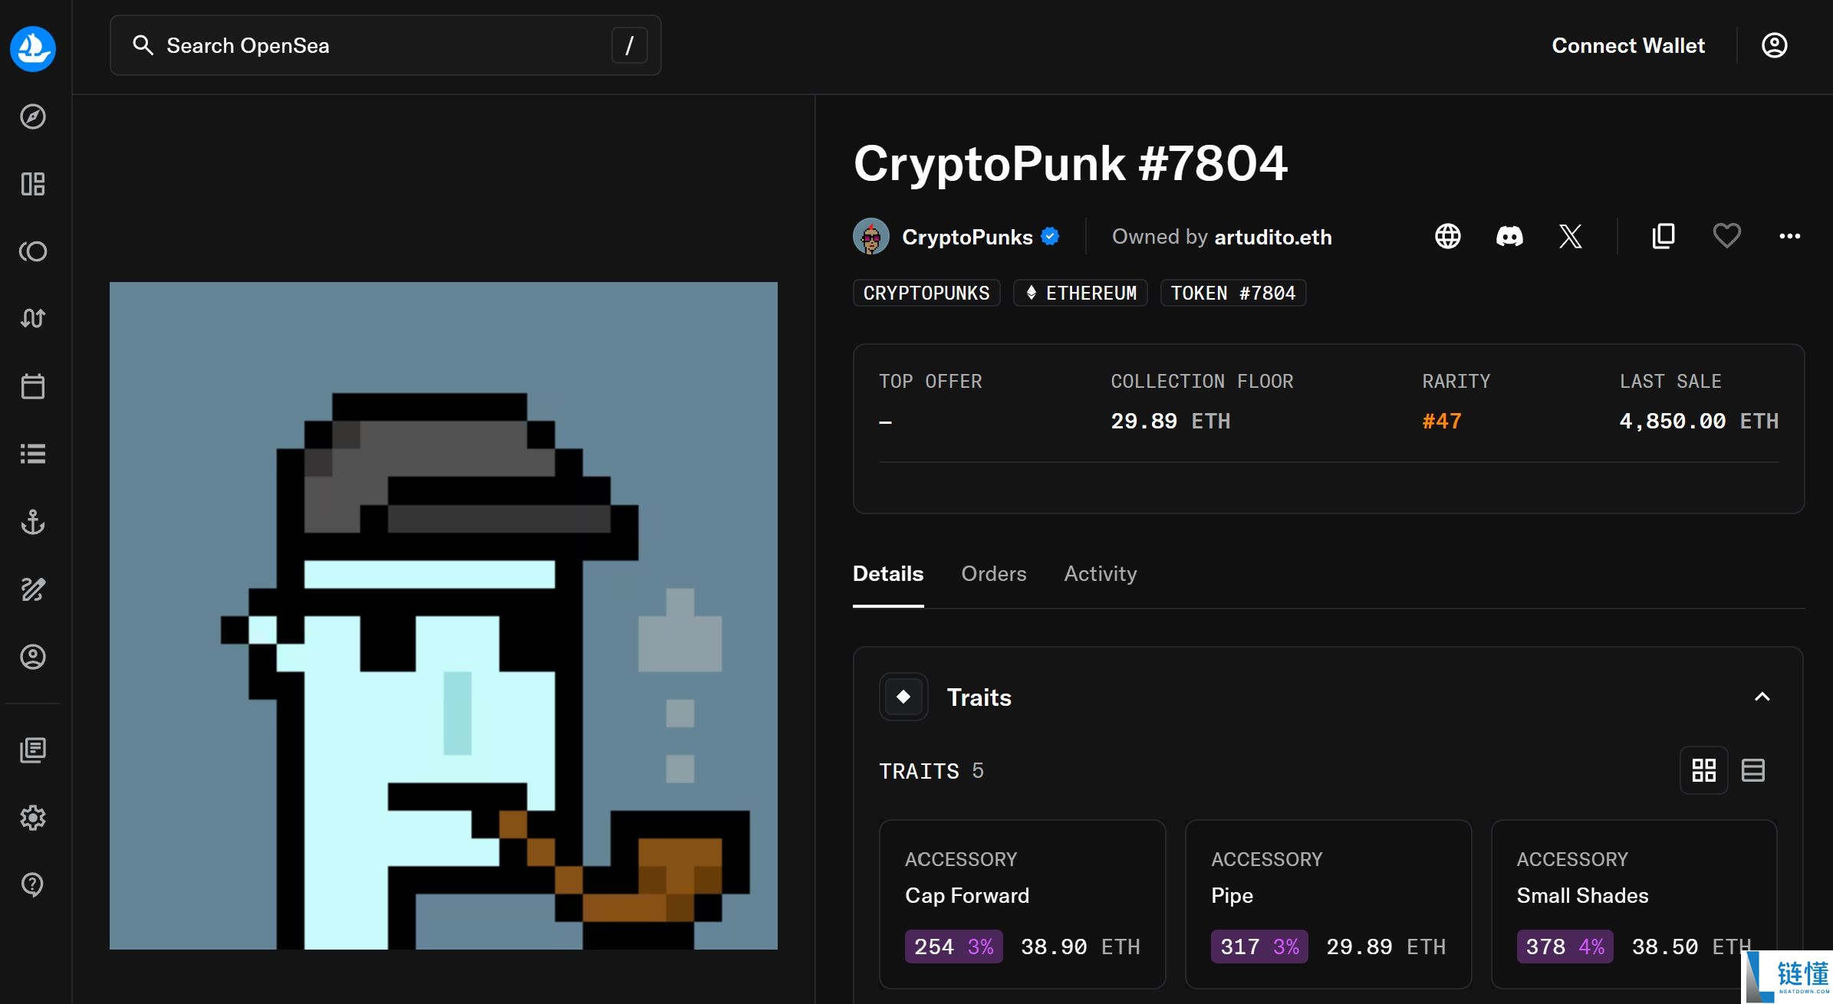
Task: Click the CryptoPunk #7804 title
Action: [1071, 163]
